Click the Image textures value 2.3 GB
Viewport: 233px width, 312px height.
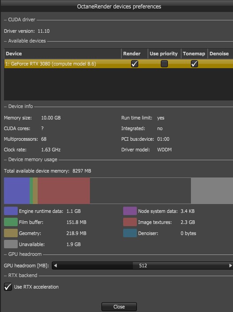(187, 222)
